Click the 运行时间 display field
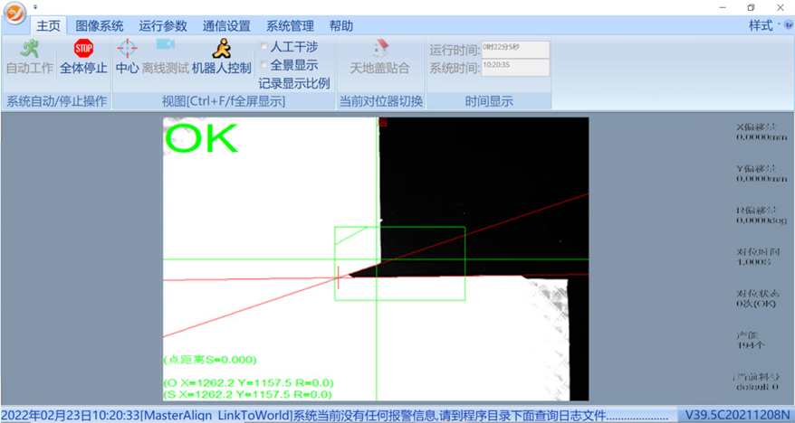This screenshot has width=795, height=423. coord(514,49)
